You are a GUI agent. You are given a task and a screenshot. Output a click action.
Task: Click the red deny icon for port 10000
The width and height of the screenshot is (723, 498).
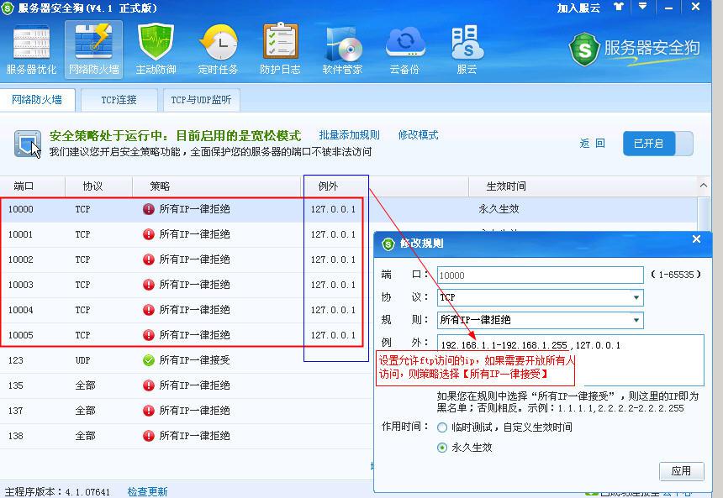(149, 209)
